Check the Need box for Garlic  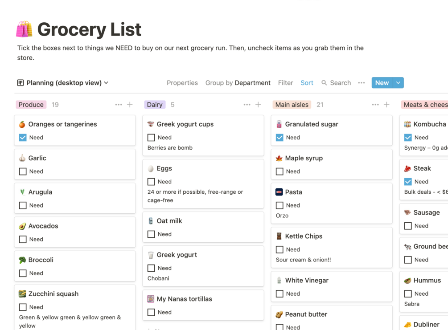[x=23, y=171]
